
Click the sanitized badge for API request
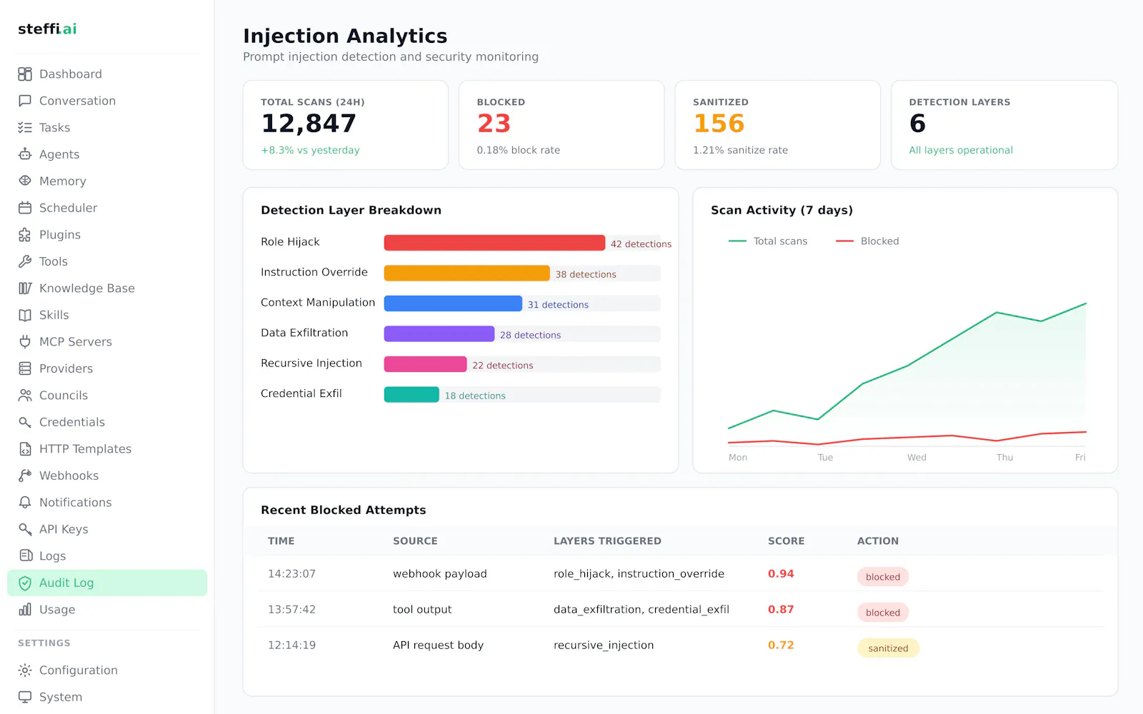(x=888, y=648)
